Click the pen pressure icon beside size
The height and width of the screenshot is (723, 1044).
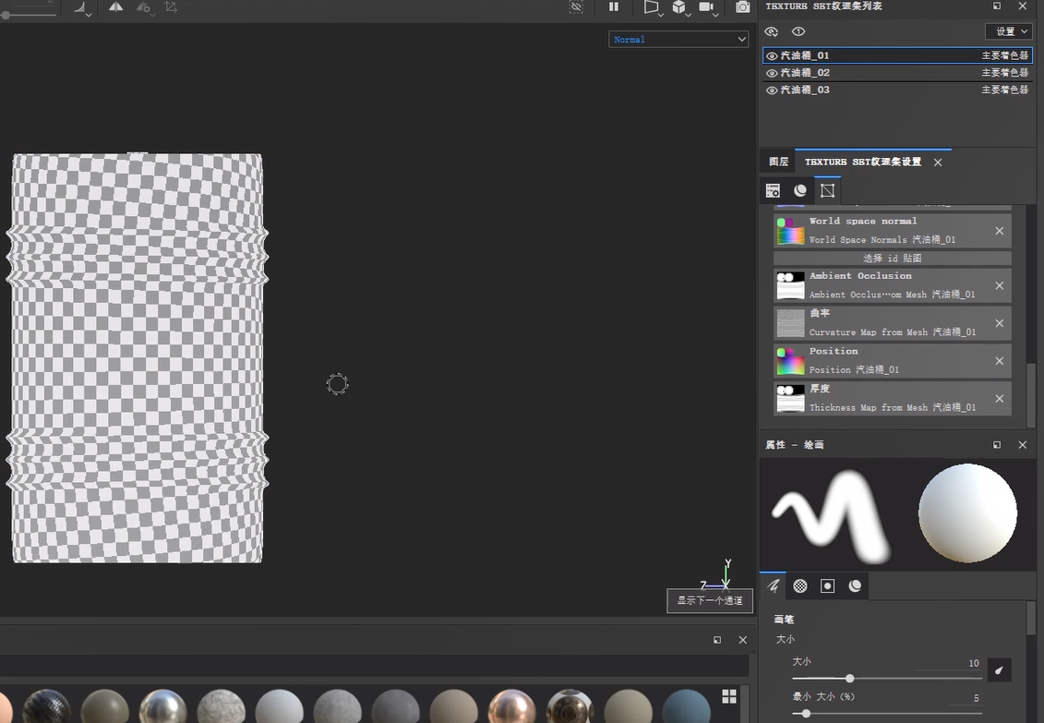[999, 670]
